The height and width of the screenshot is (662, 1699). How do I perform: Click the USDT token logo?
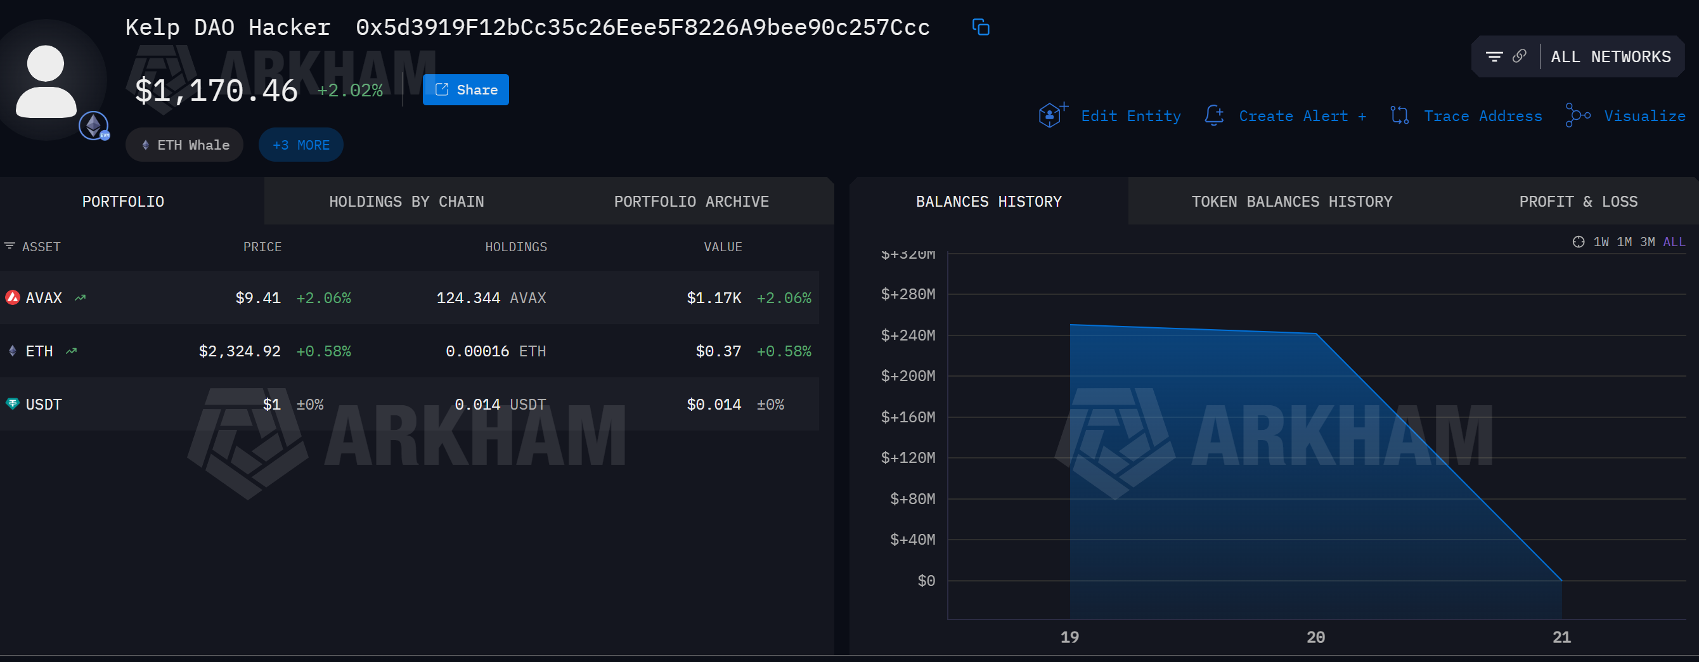[x=11, y=404]
